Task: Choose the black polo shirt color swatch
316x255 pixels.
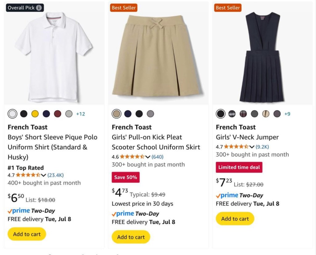Action: click(x=24, y=114)
